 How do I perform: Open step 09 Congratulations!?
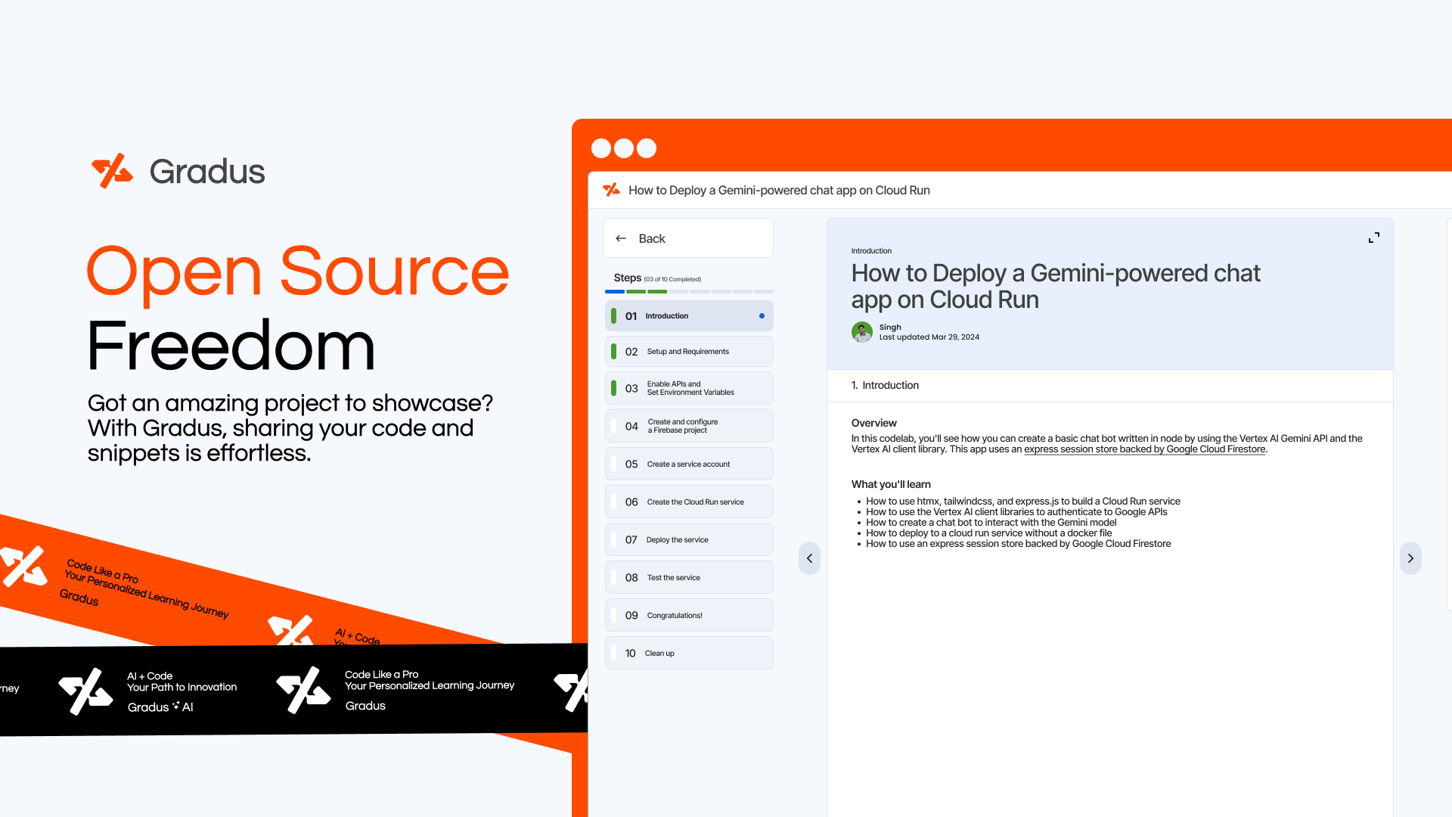(x=688, y=616)
